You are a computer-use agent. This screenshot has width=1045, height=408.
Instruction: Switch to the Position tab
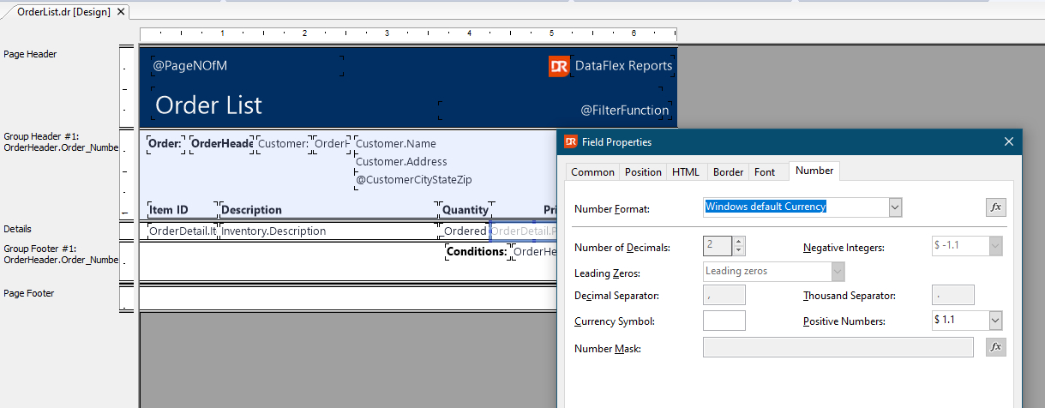point(643,172)
